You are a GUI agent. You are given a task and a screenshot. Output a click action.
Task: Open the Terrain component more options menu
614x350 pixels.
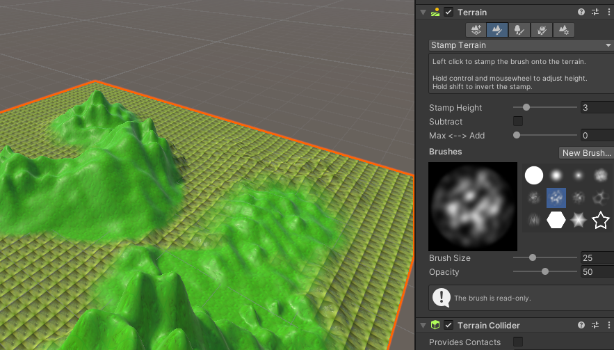click(609, 12)
